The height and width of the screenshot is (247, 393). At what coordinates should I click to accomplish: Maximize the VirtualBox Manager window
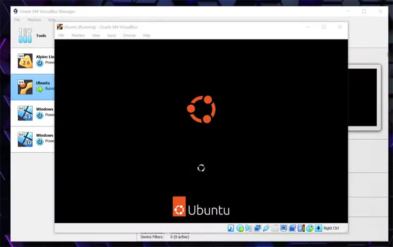364,11
